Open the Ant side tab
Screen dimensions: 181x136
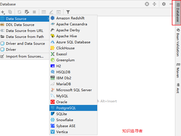(178, 88)
